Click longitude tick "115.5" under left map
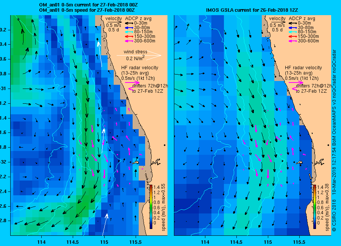 pos(136,242)
